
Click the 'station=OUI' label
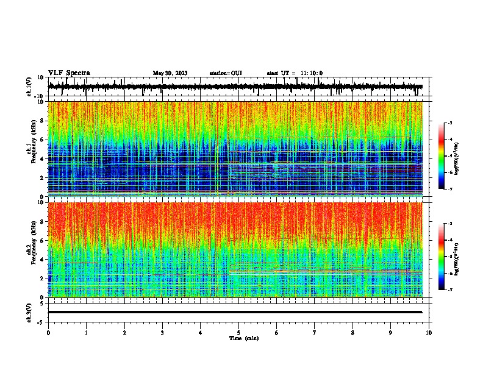click(x=226, y=73)
